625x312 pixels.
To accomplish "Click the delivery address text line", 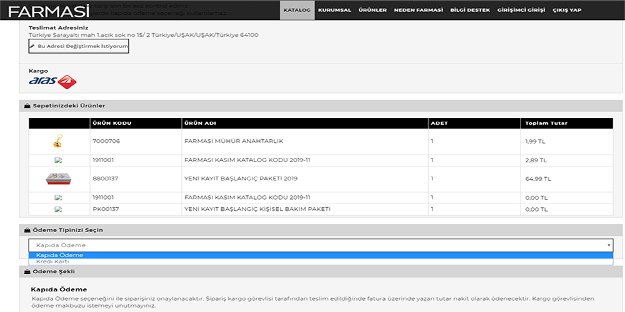I will (x=144, y=35).
